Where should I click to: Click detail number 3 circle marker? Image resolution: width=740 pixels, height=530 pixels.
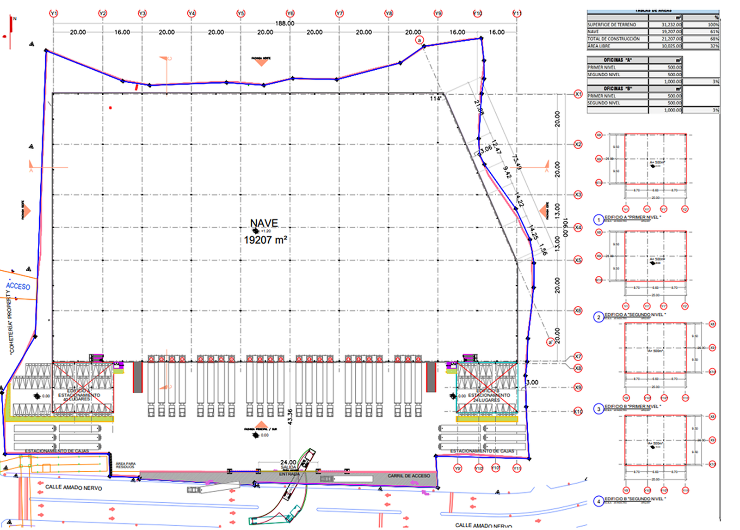click(x=599, y=409)
